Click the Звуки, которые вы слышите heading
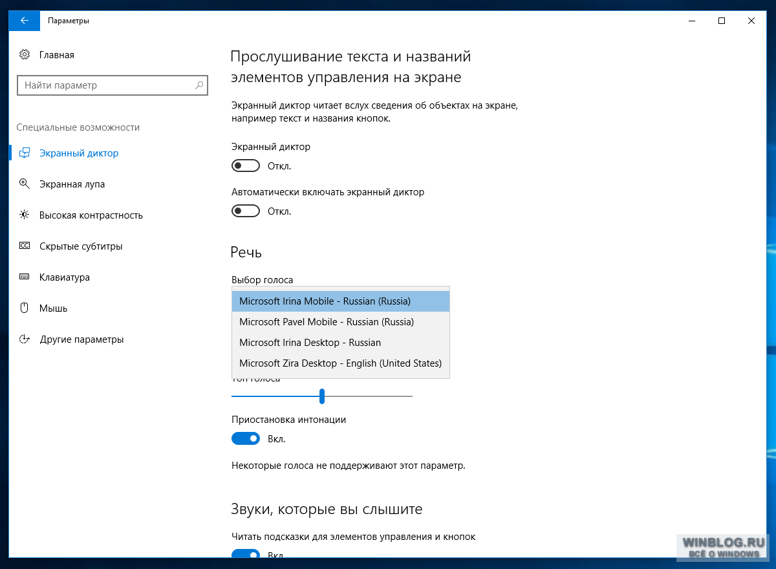Screen dimensions: 776x569 [327, 510]
